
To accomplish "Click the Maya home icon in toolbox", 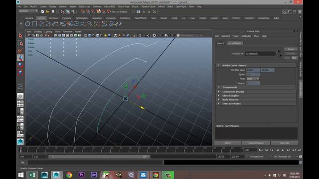I will tap(20, 142).
